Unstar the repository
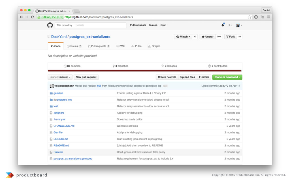The image size is (290, 181). [x=208, y=36]
